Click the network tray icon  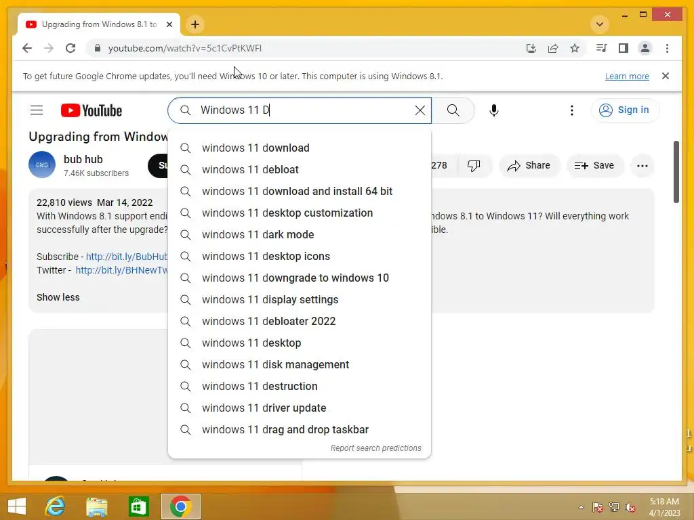(x=614, y=507)
